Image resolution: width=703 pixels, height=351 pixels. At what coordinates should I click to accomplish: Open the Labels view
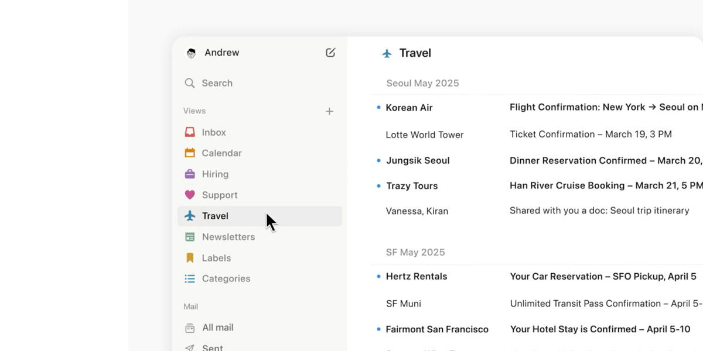tap(260, 258)
